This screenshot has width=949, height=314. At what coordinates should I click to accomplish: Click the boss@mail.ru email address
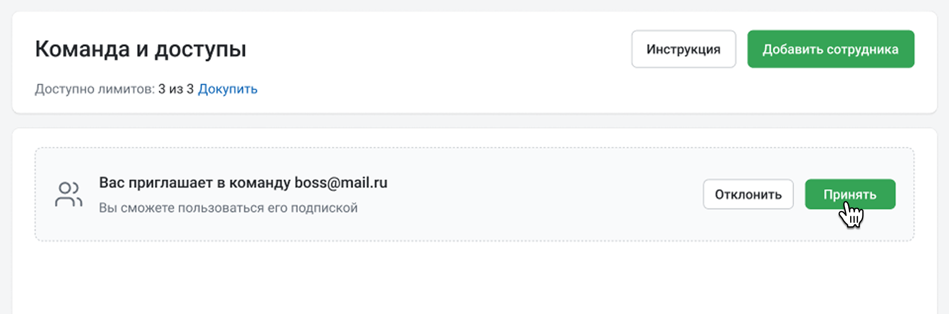(x=341, y=183)
